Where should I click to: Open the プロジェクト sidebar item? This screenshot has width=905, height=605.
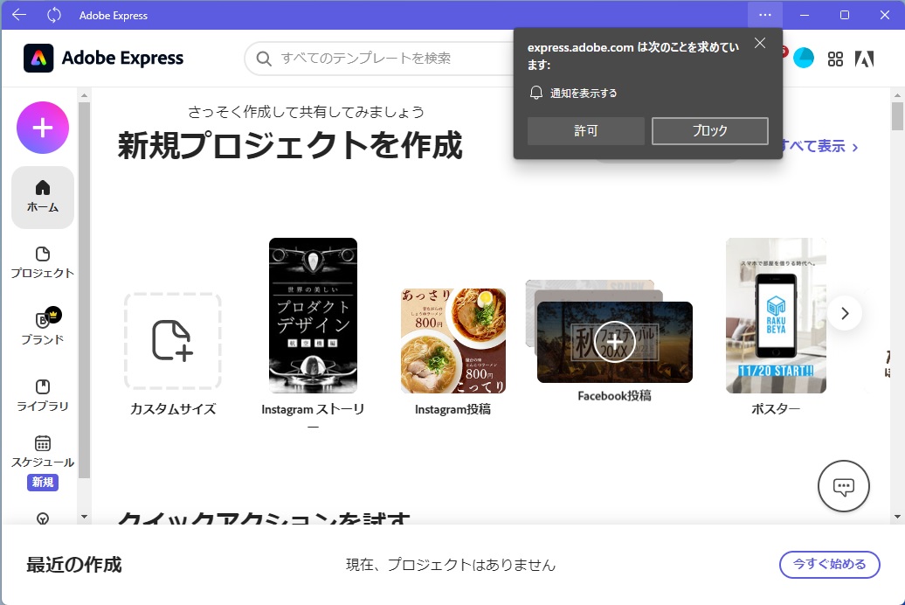pyautogui.click(x=43, y=263)
